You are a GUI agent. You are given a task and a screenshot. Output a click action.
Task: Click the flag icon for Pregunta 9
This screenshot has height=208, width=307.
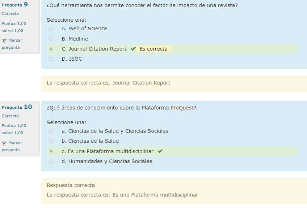coord(4,41)
